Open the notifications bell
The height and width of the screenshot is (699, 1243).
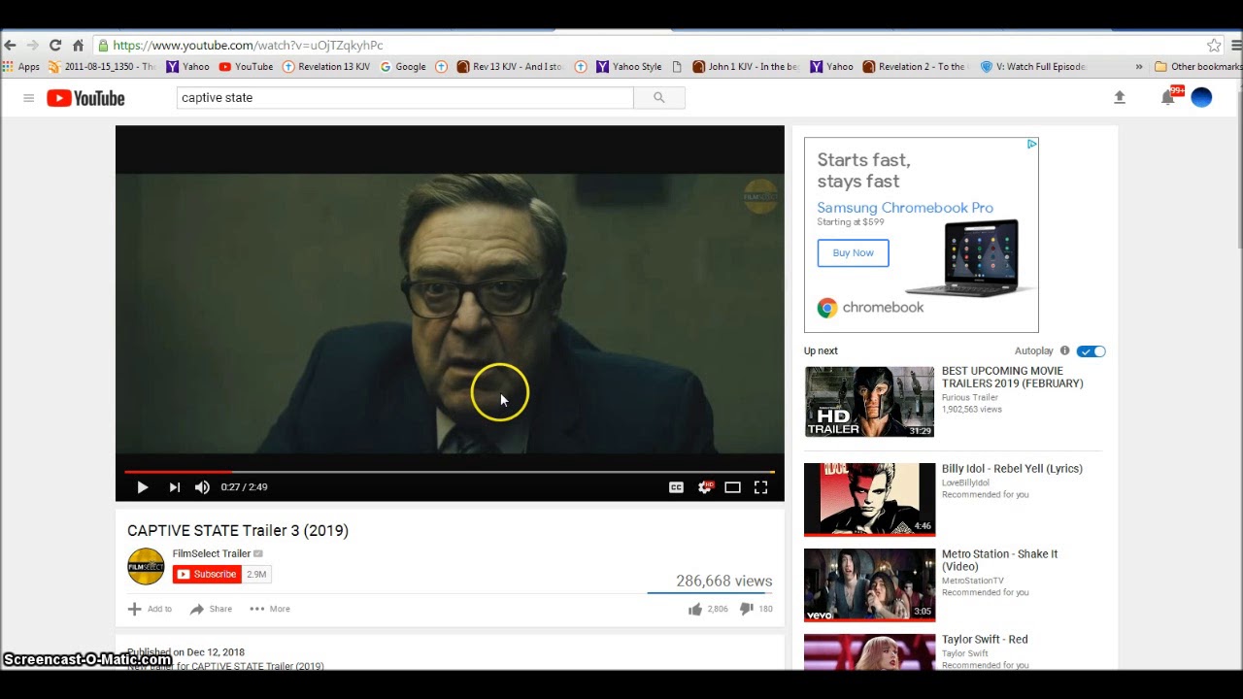(x=1168, y=97)
